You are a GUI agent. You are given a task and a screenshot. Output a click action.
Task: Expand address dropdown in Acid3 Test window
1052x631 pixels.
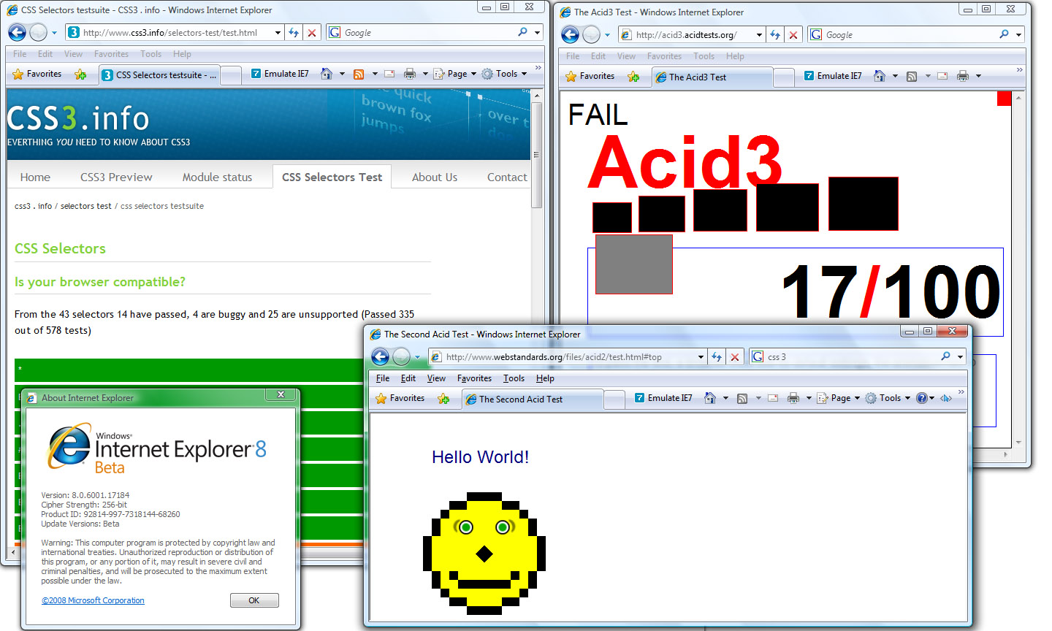pyautogui.click(x=759, y=35)
